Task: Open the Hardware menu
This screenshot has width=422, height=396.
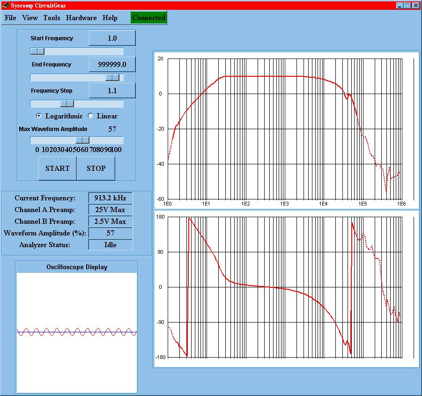Action: 81,18
